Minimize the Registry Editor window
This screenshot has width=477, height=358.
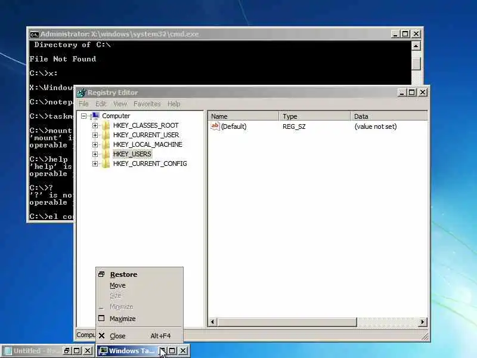(402, 92)
